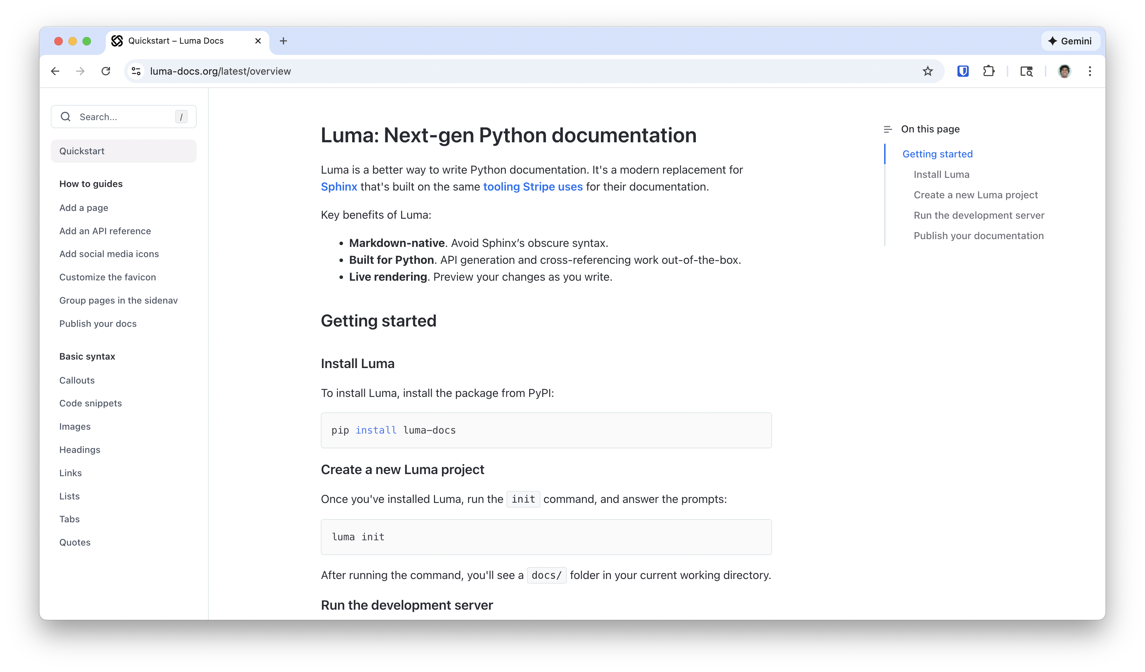Viewport: 1145px width, 672px height.
Task: Click the slash shortcut badge in search
Action: 181,117
